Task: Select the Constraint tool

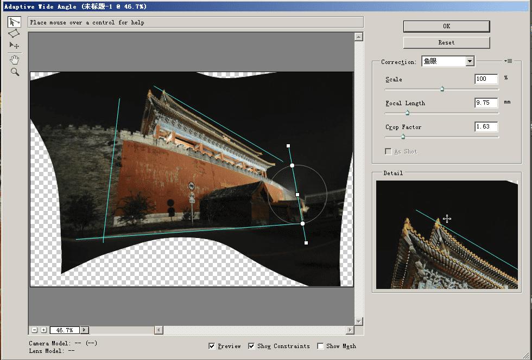Action: click(14, 22)
